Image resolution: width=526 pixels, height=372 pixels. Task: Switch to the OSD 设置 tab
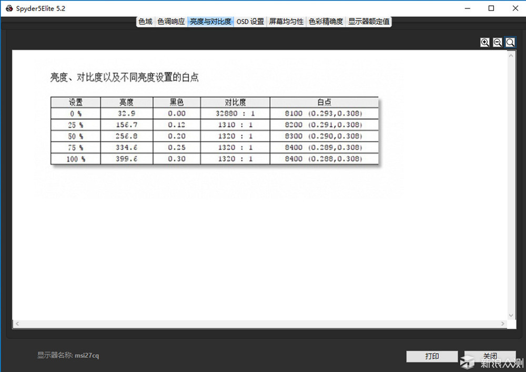coord(250,22)
